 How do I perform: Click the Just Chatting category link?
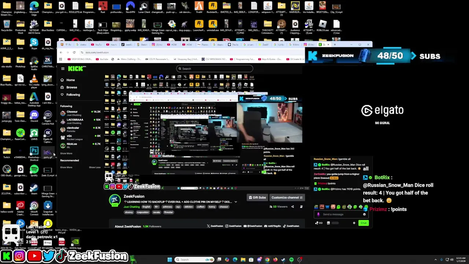click(x=132, y=207)
